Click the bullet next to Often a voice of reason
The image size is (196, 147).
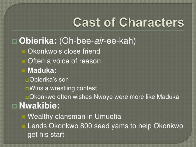pos(23,61)
